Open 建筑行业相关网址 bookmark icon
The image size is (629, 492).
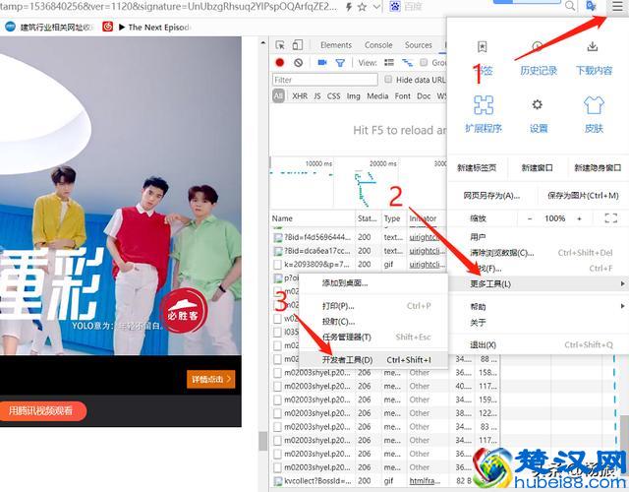point(10,27)
